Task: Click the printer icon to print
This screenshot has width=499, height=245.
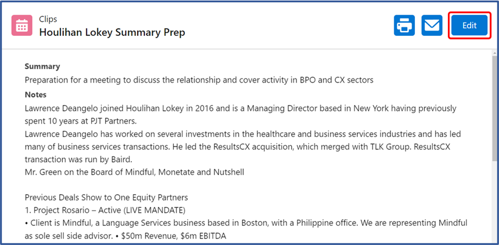Action: tap(404, 25)
